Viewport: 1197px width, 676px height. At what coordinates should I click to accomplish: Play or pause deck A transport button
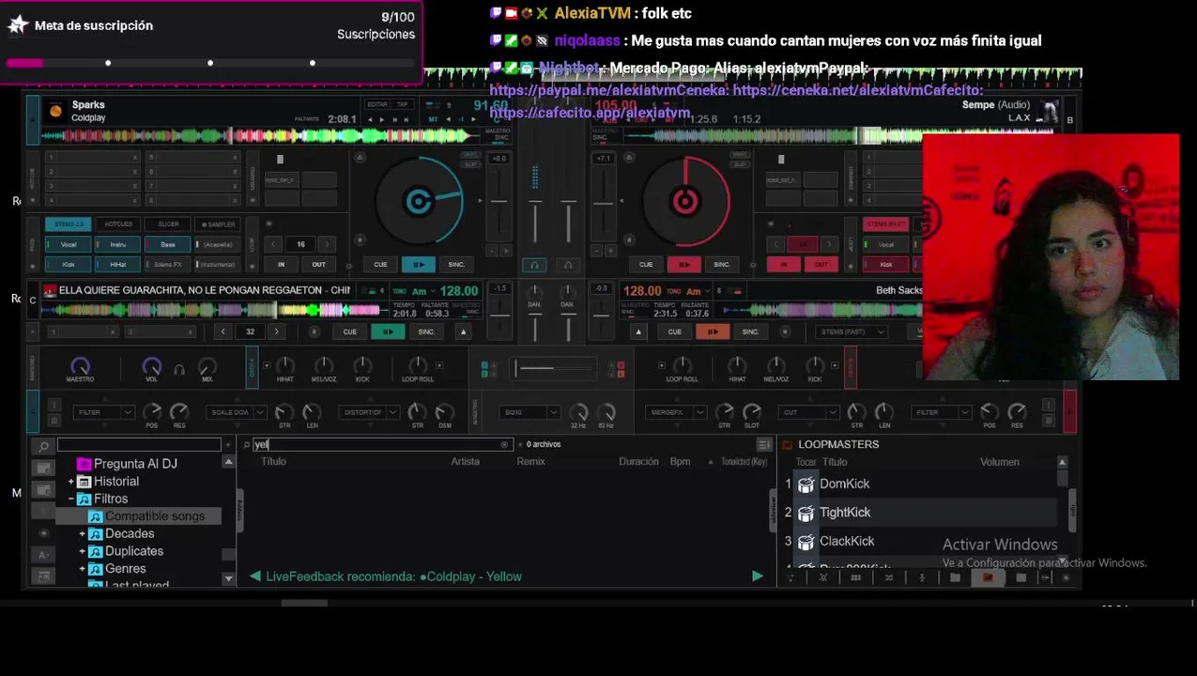(418, 264)
